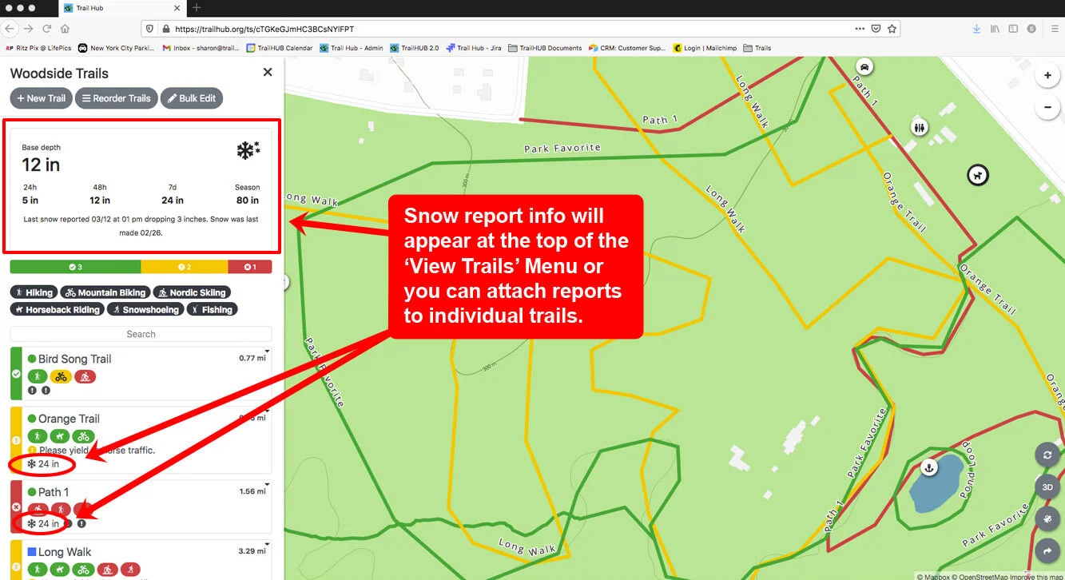Switch the map to 3D view
1065x580 pixels.
(x=1047, y=487)
